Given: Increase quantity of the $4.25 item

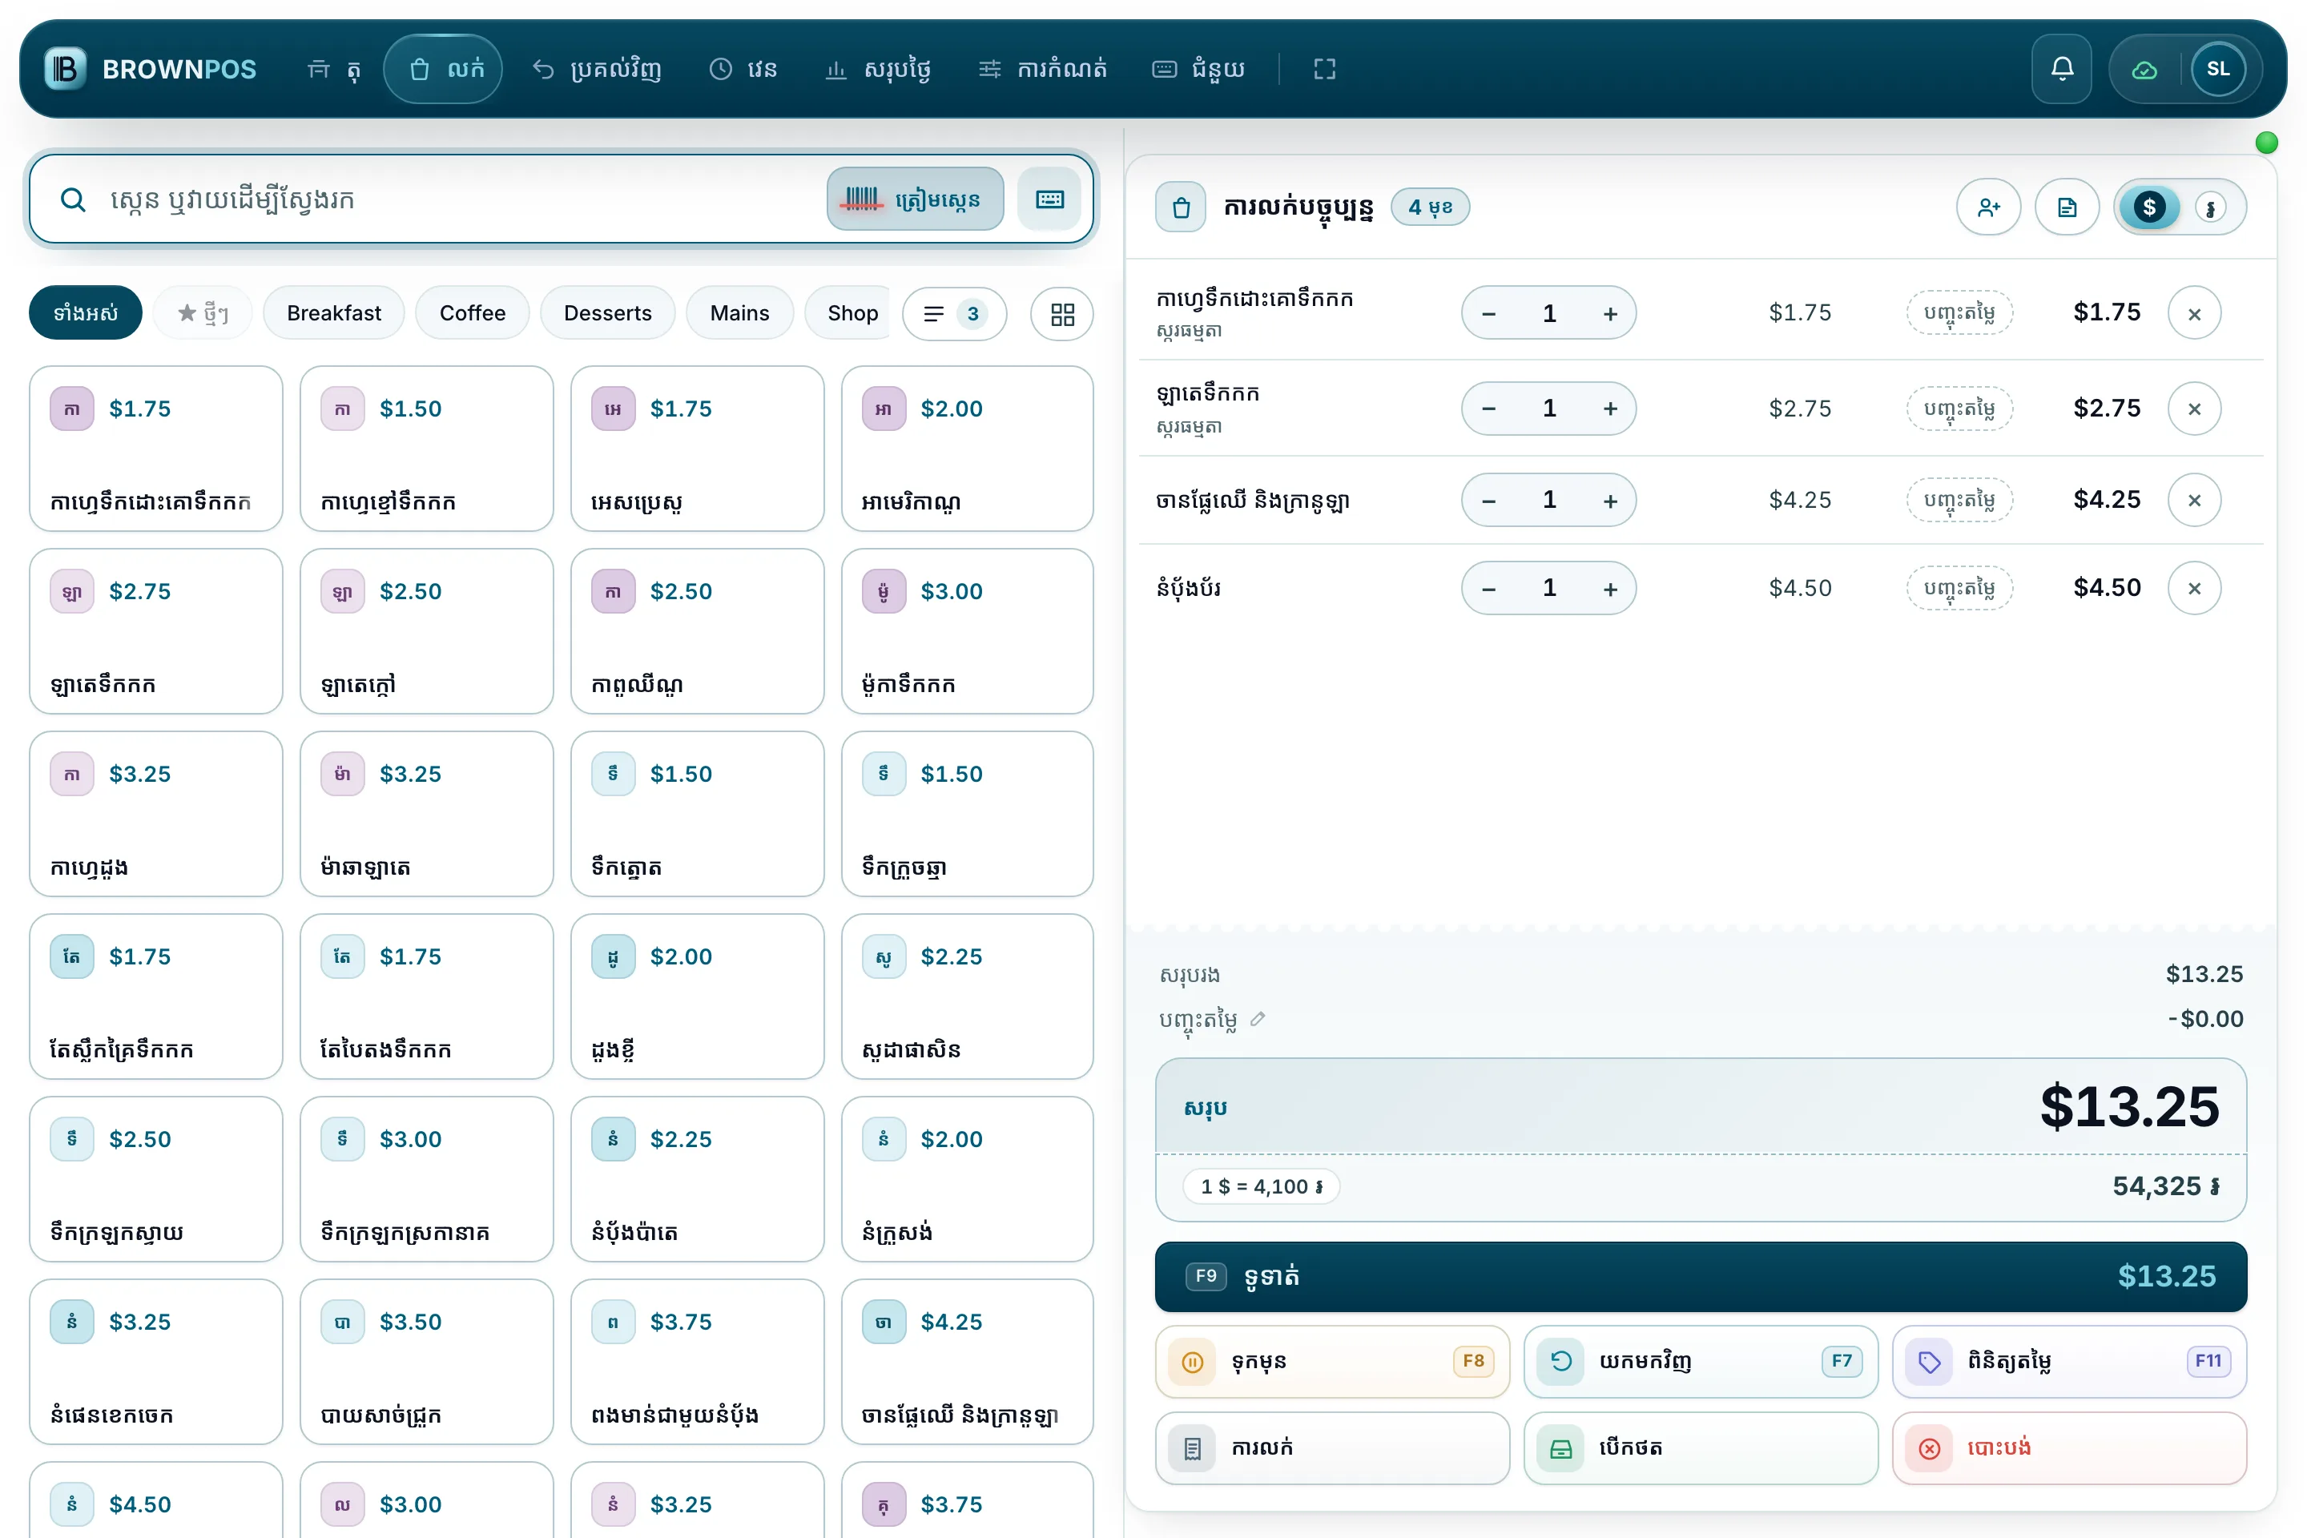Looking at the screenshot, I should (1609, 500).
